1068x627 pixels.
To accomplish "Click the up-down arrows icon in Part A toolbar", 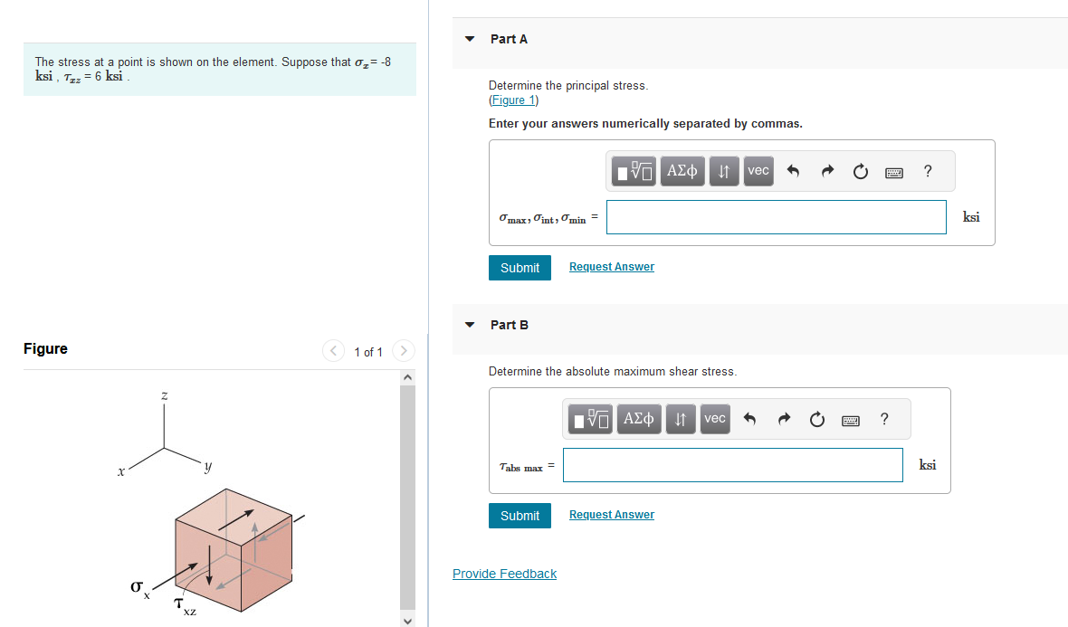I will 723,171.
